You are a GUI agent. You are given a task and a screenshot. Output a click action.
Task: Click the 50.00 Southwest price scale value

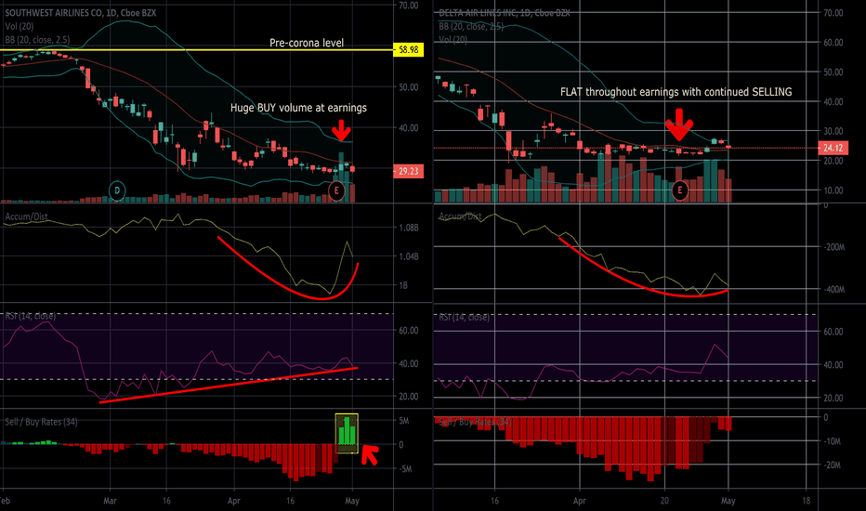point(408,87)
